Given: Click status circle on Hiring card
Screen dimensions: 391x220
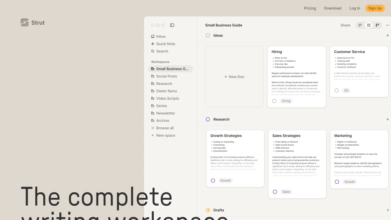Looking at the screenshot, I should tap(274, 101).
